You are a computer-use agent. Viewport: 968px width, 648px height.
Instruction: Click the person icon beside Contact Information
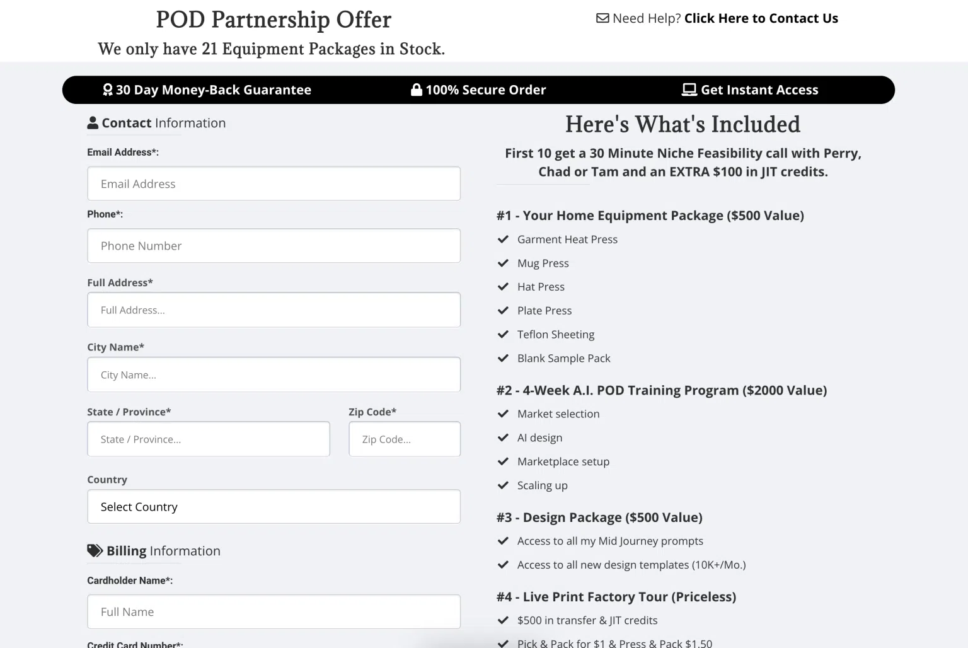click(x=93, y=123)
